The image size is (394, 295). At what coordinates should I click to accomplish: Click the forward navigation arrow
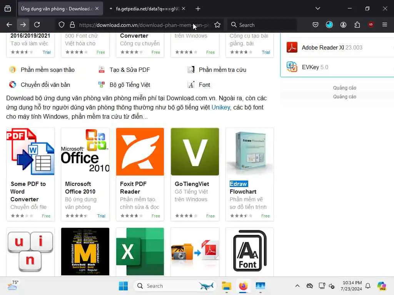click(x=23, y=25)
